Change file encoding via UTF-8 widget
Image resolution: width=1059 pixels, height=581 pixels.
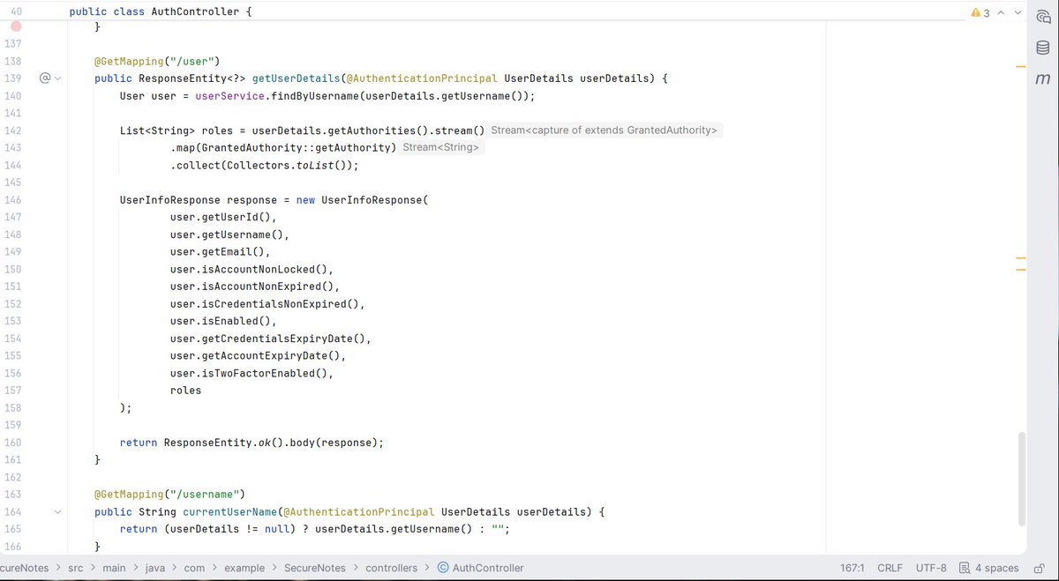[x=931, y=568]
